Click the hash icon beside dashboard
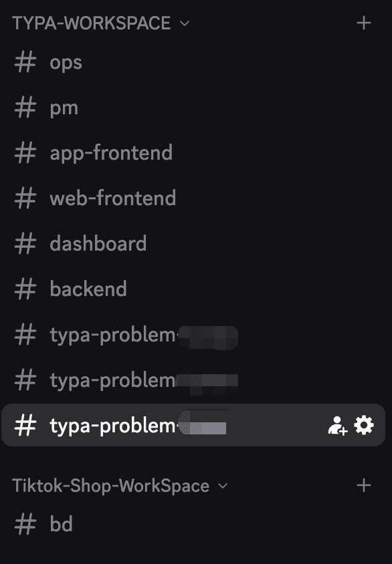The image size is (392, 564). pos(25,243)
